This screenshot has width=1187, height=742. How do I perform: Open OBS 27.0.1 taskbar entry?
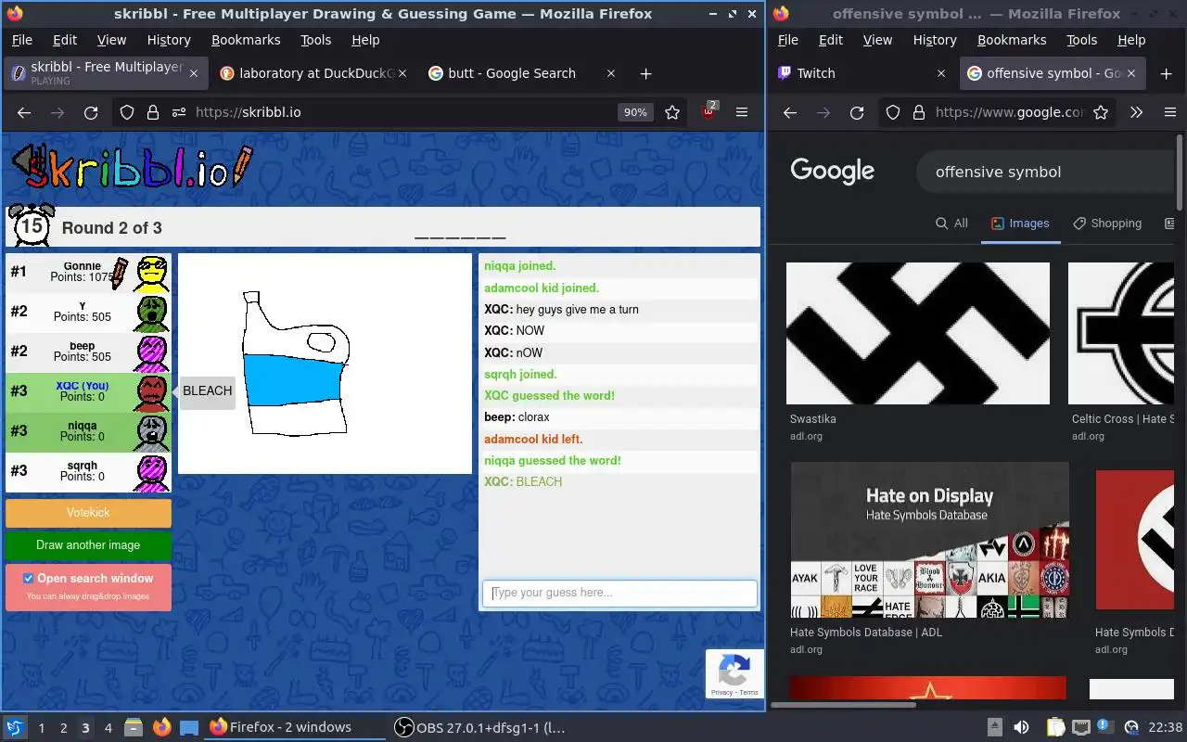tap(480, 727)
